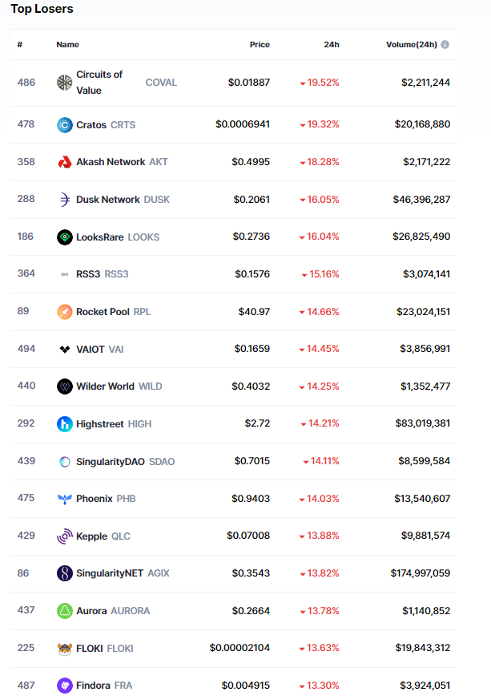
Task: Click the Volume(24h) info icon
Action: [445, 45]
